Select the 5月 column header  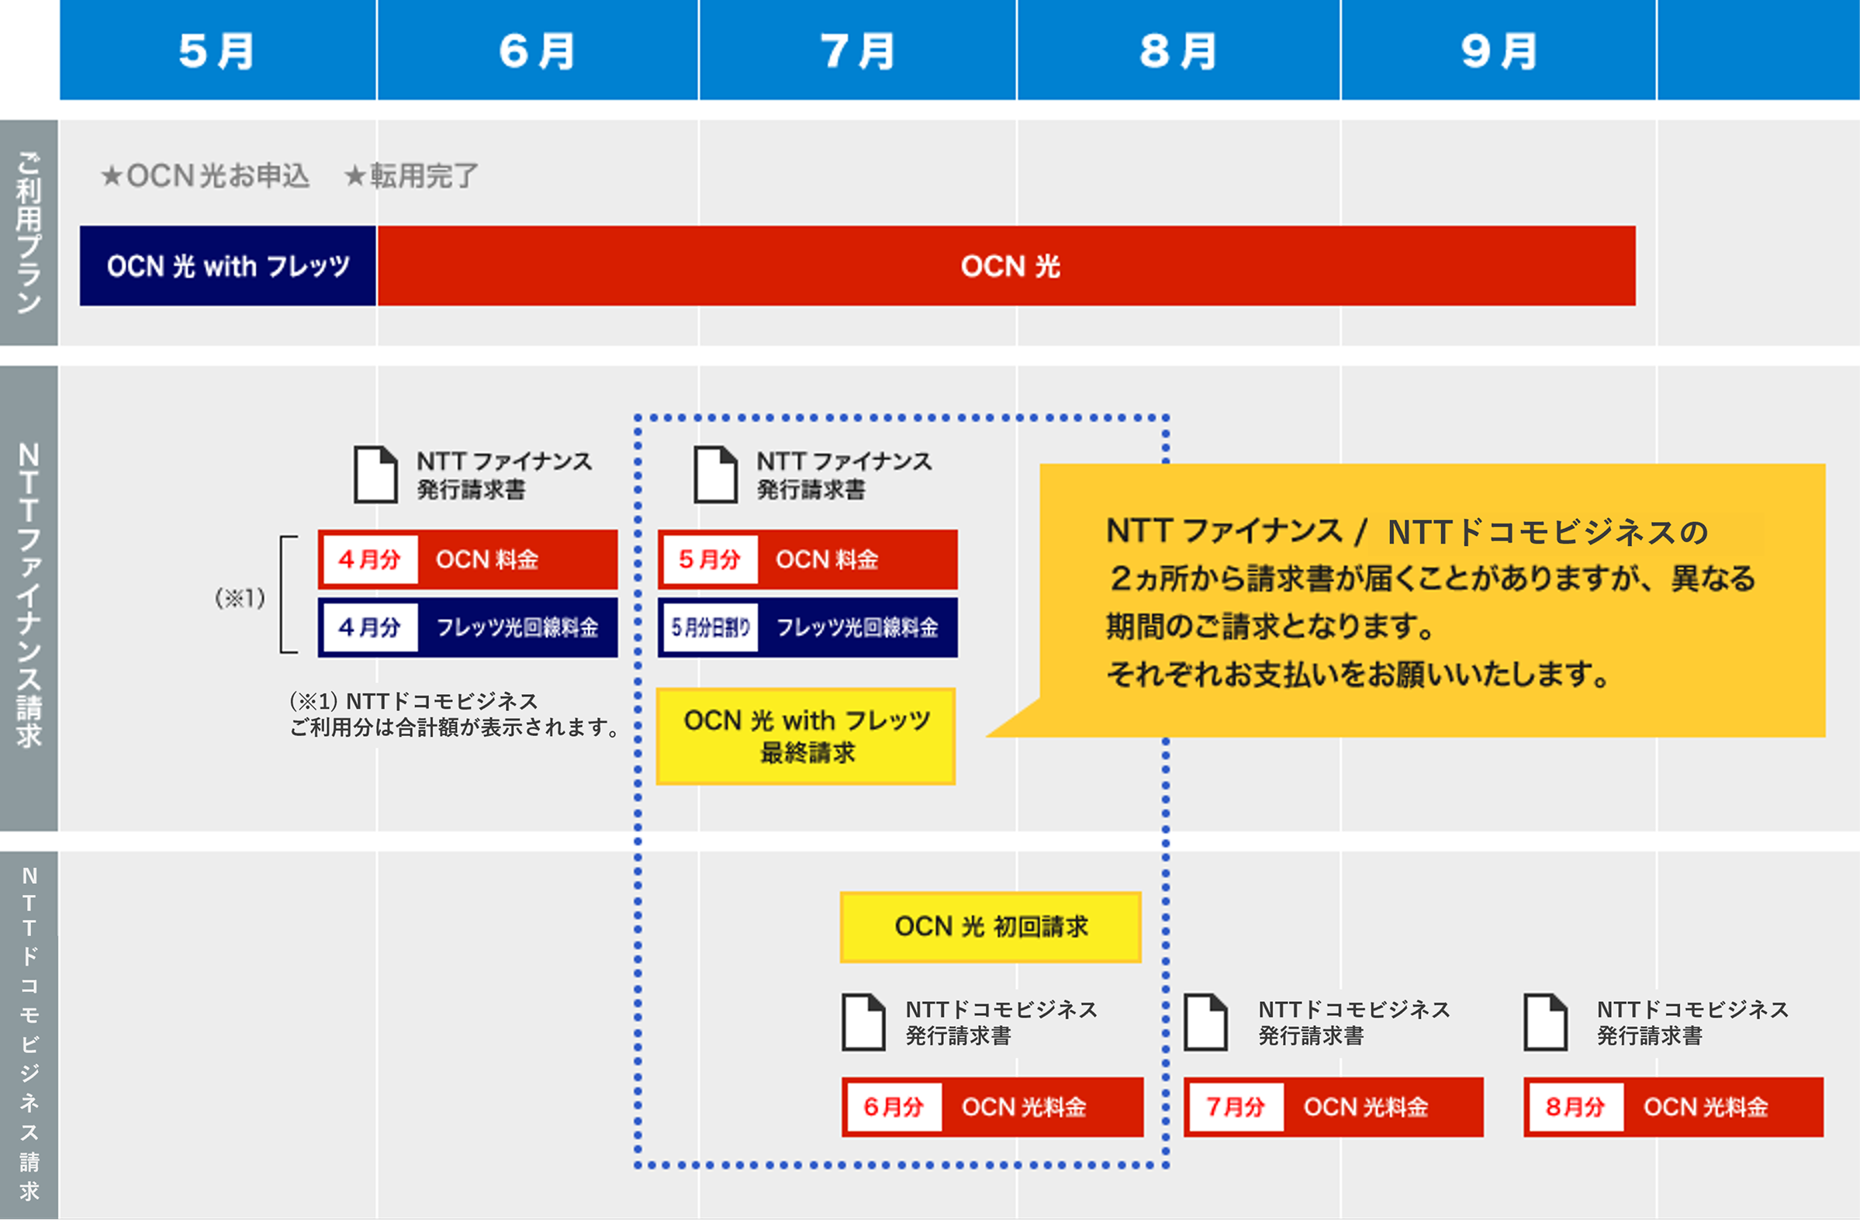coord(218,50)
